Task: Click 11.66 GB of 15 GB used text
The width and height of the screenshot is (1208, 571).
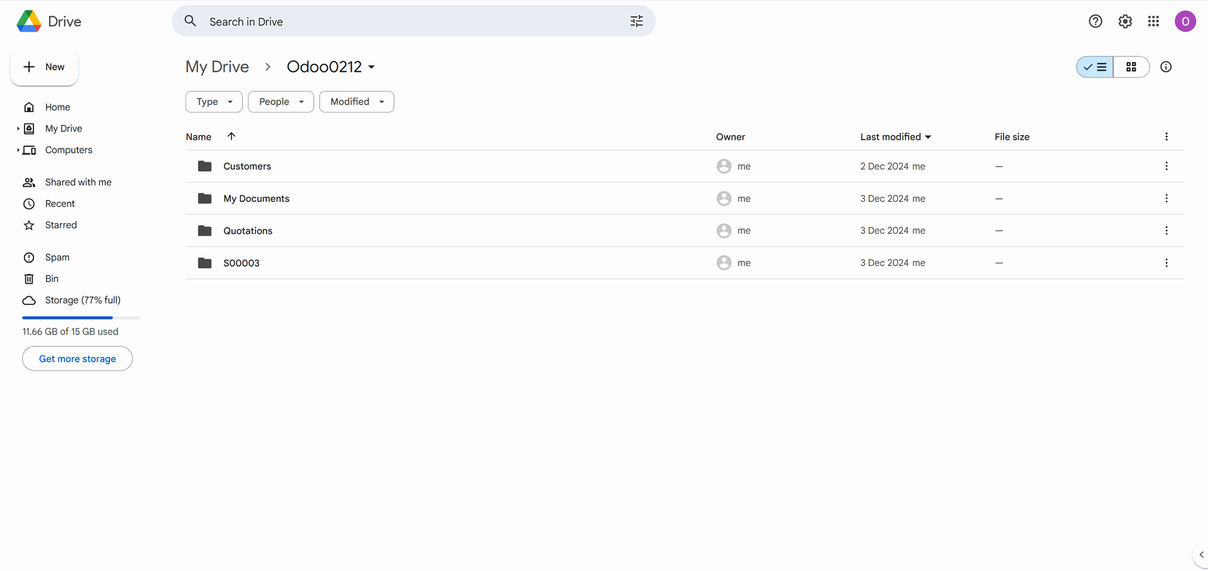Action: coord(70,331)
